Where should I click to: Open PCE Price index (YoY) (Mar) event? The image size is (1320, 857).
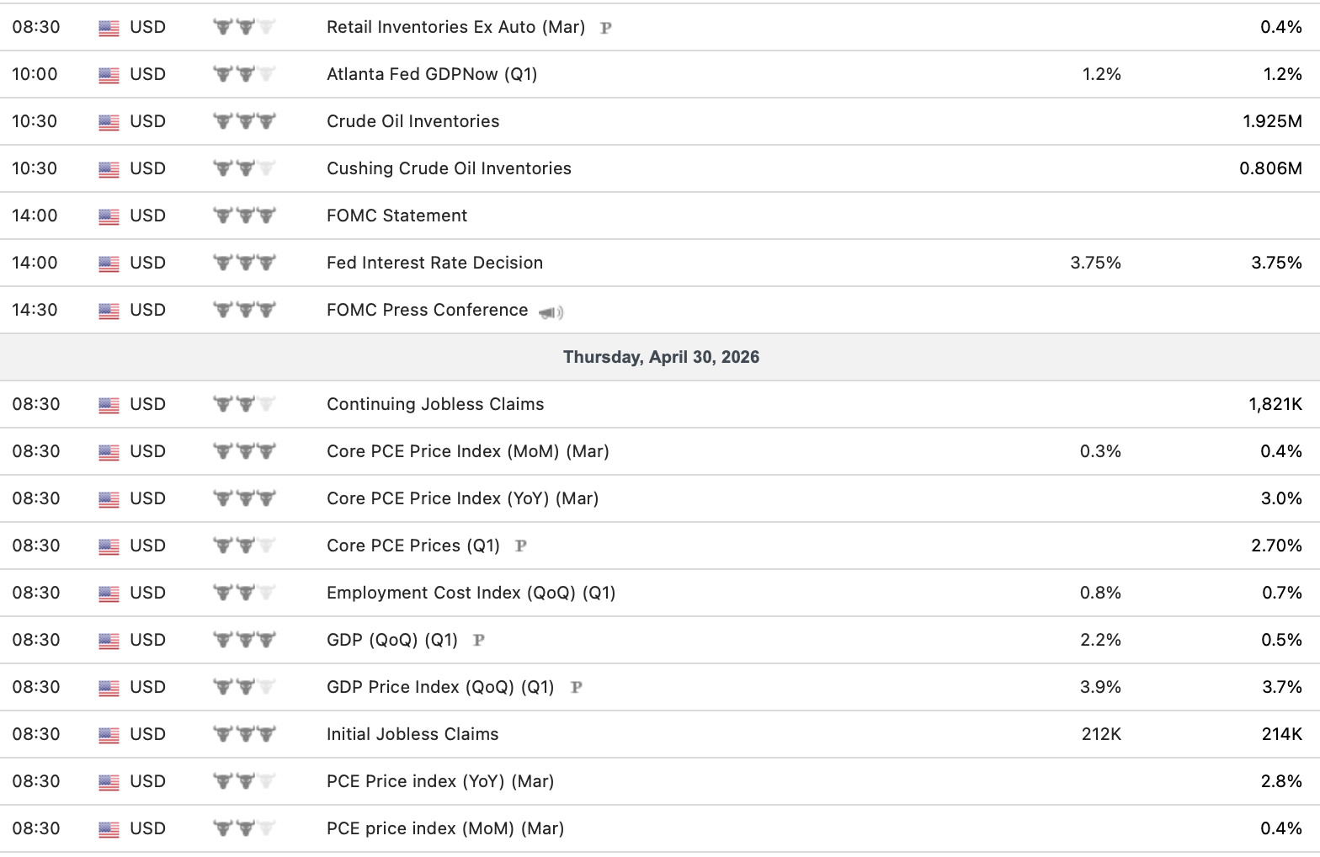(439, 781)
